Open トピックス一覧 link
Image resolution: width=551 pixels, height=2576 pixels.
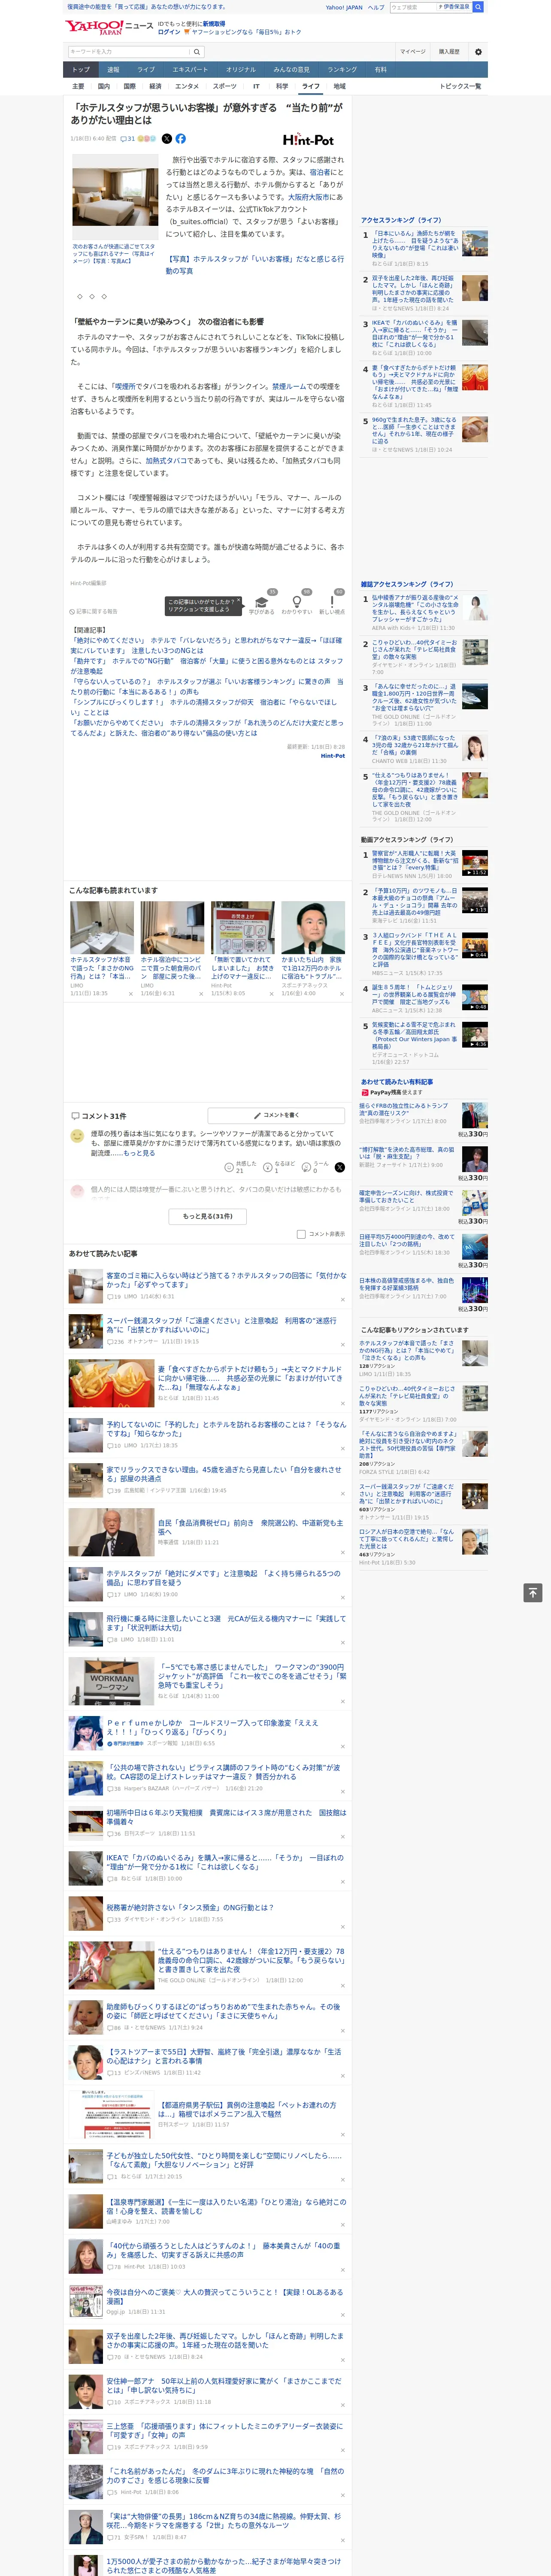coord(460,86)
